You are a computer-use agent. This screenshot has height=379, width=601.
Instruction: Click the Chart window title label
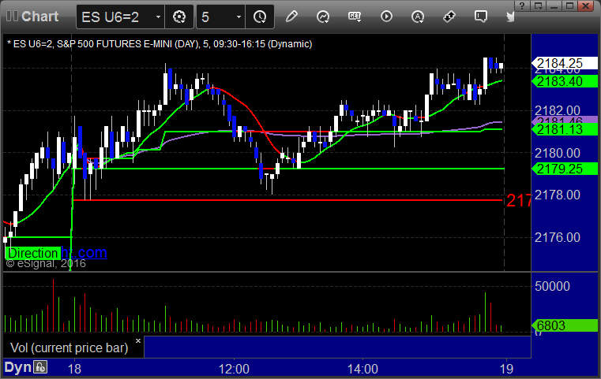[39, 17]
